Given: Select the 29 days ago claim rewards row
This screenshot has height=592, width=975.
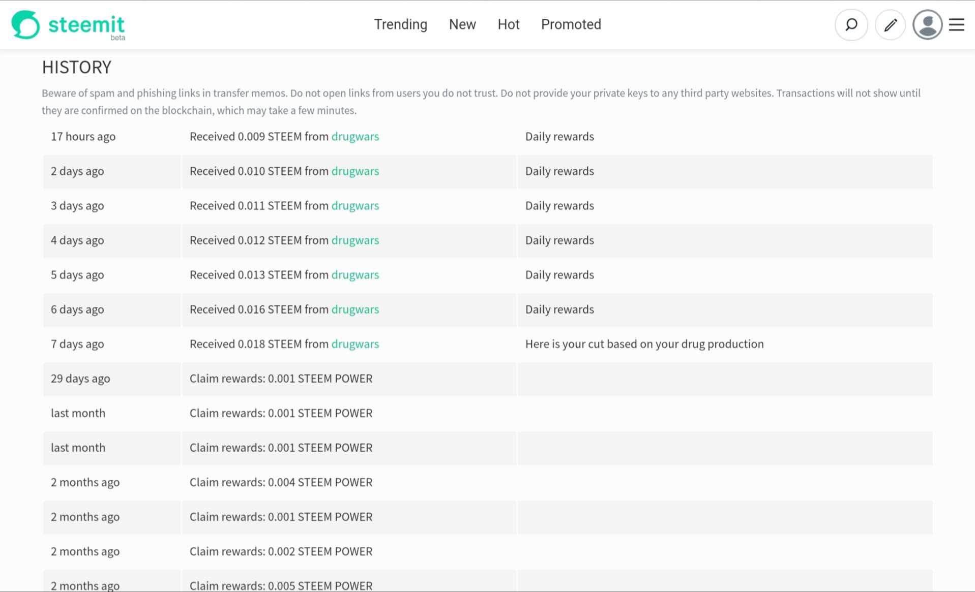Looking at the screenshot, I should (281, 379).
